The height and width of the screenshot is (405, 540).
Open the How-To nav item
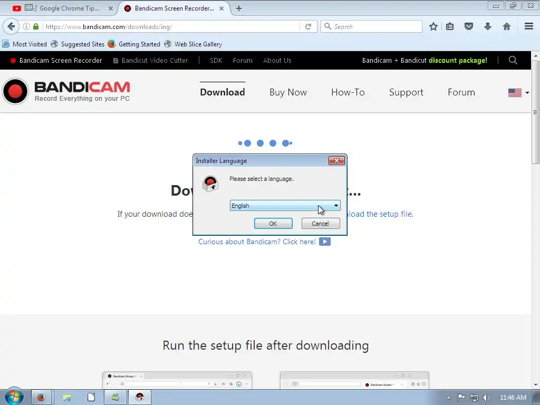pyautogui.click(x=348, y=92)
